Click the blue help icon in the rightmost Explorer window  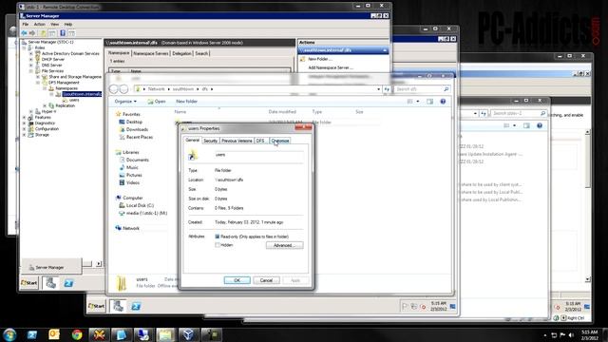click(x=540, y=125)
